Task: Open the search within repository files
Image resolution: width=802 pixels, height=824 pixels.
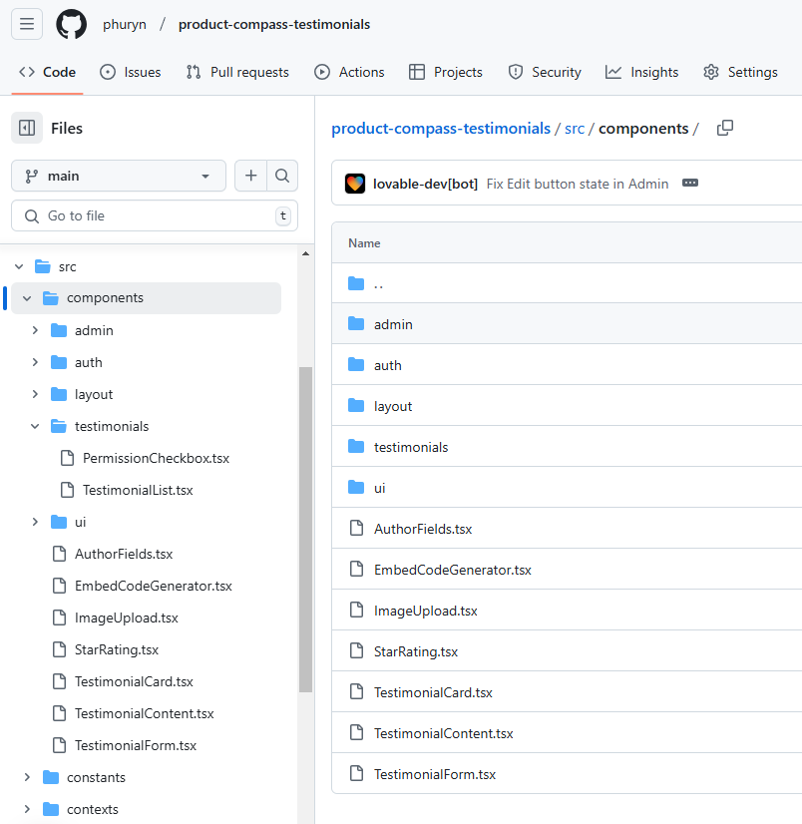Action: (283, 175)
